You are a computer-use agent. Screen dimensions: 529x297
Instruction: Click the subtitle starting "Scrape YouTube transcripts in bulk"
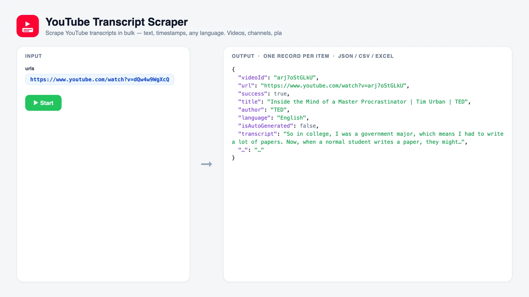(x=163, y=33)
